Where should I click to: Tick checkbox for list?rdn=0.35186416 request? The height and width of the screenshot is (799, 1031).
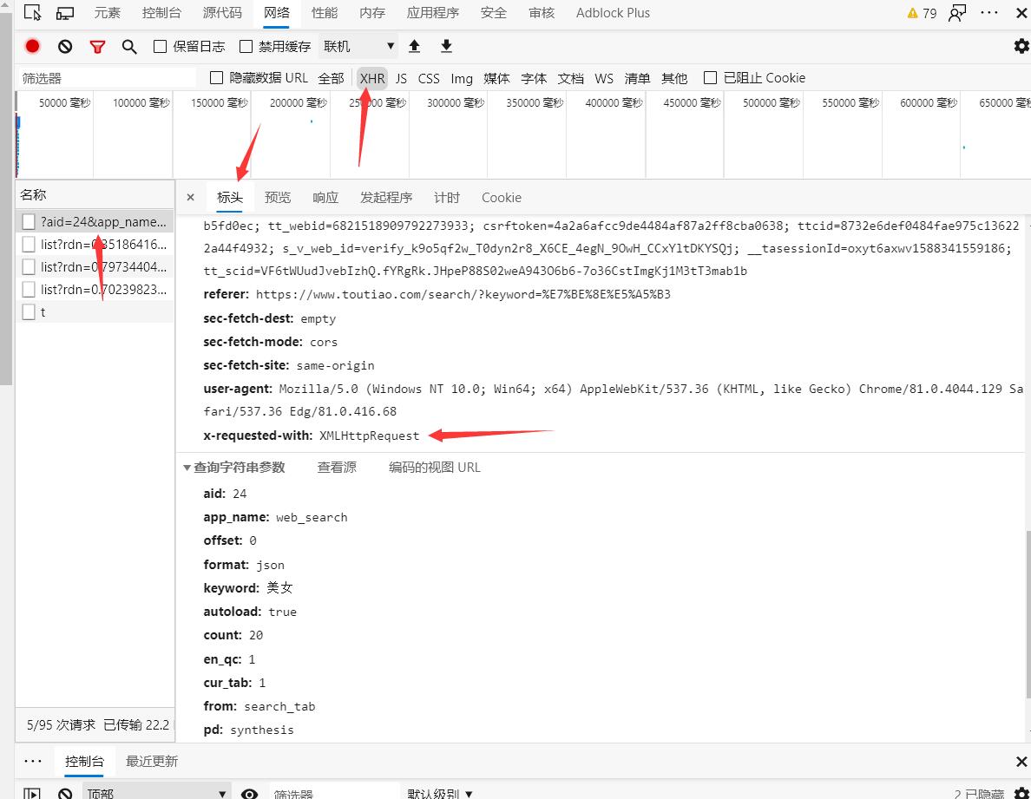[x=29, y=245]
